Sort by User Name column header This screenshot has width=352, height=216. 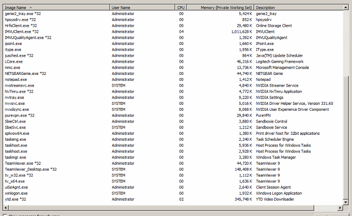click(142, 8)
